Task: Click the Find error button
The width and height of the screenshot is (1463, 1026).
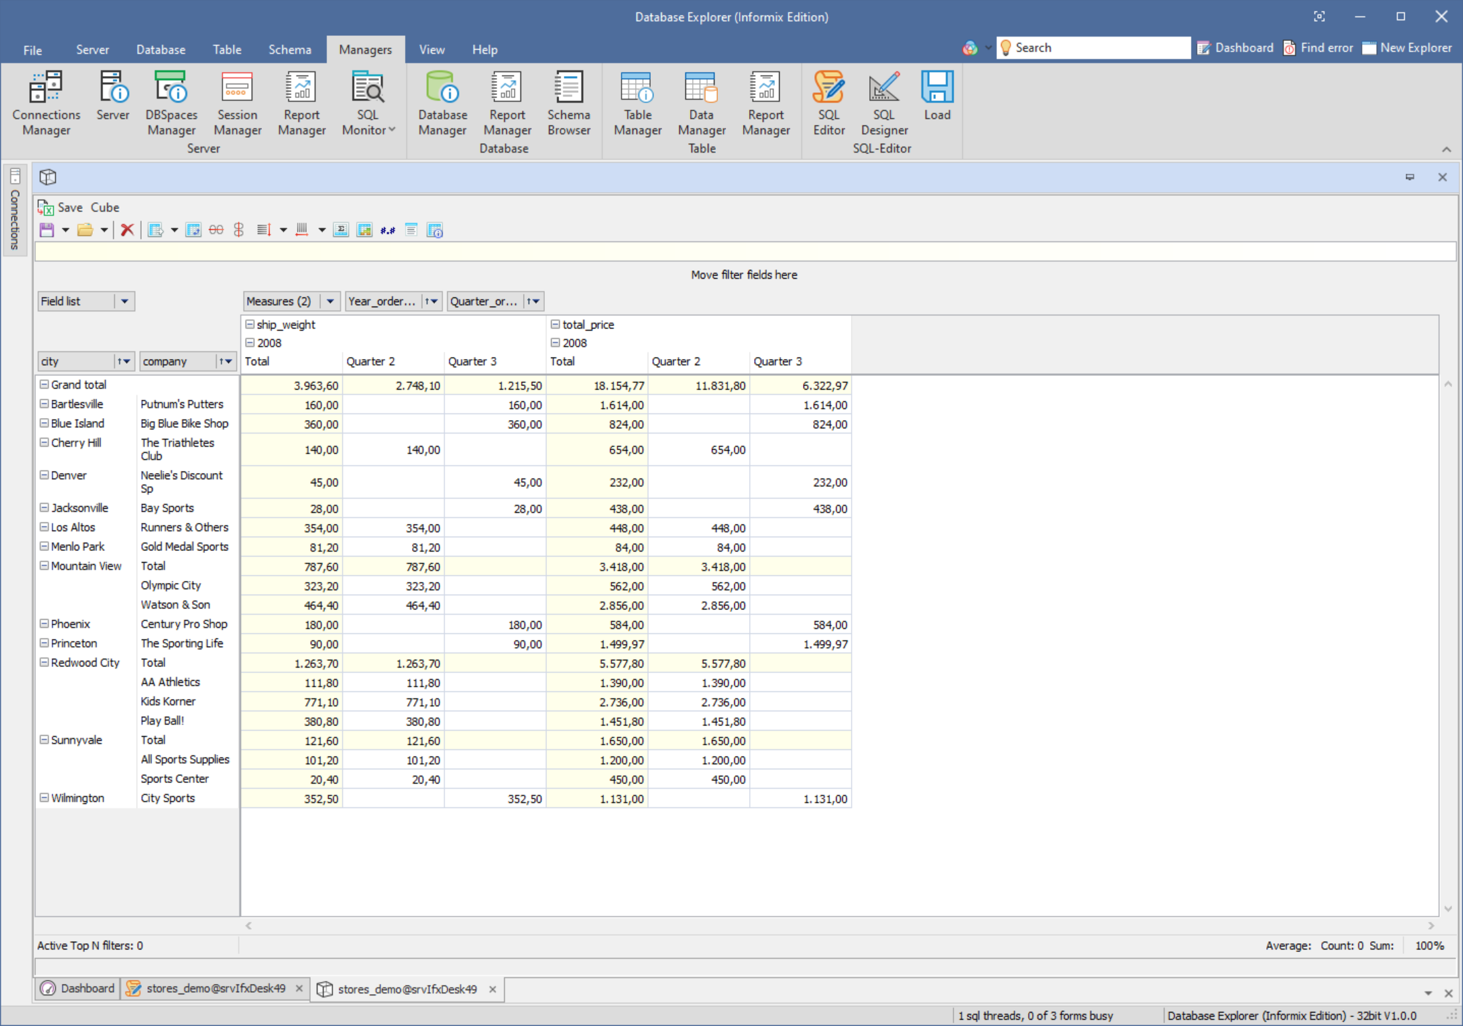Action: [1318, 47]
